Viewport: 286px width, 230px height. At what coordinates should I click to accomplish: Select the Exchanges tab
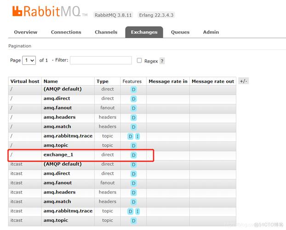144,32
